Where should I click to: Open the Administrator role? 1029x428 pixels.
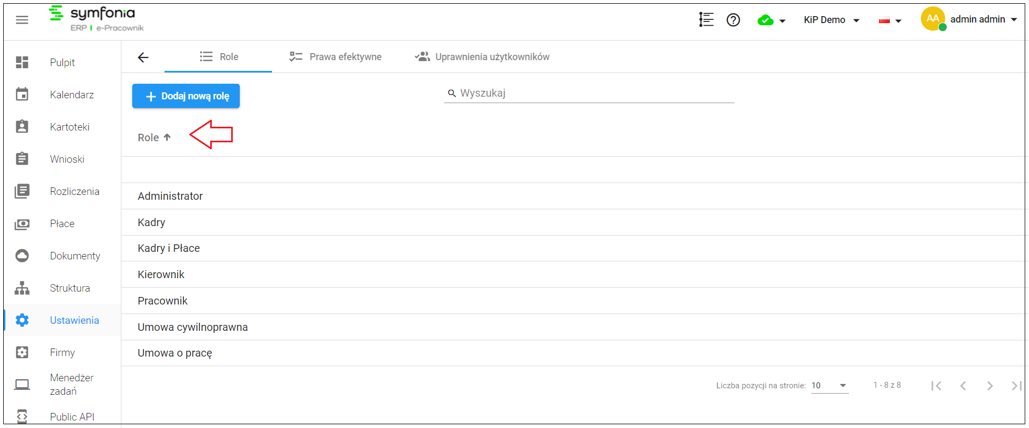[573, 196]
